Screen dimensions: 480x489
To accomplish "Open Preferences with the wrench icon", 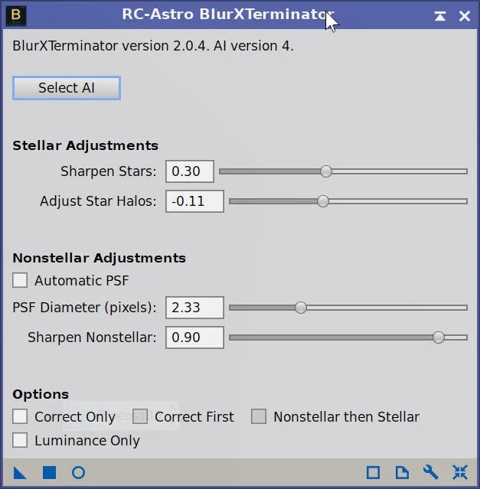I will pos(431,472).
